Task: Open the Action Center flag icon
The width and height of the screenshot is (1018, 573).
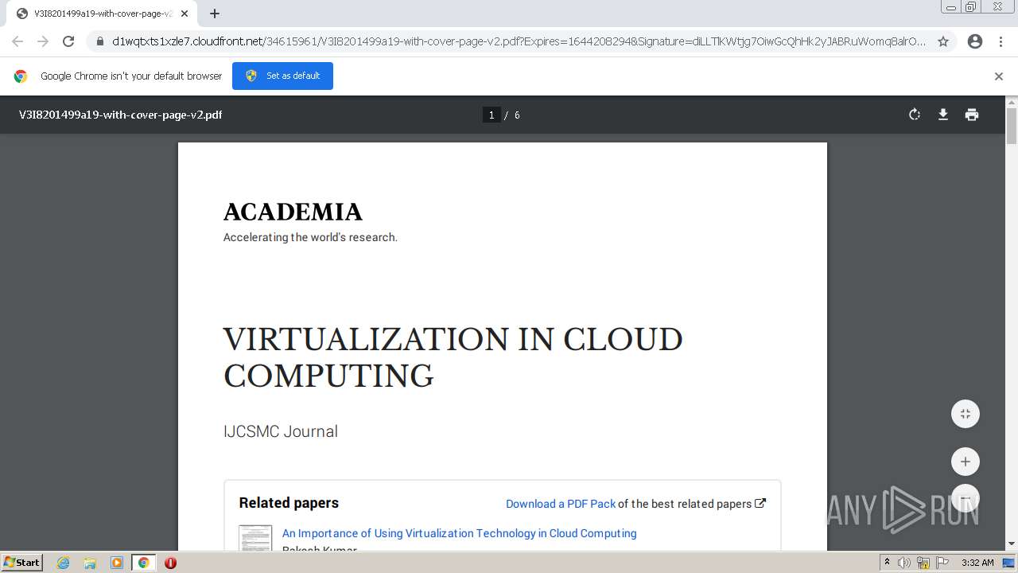Action: click(942, 563)
